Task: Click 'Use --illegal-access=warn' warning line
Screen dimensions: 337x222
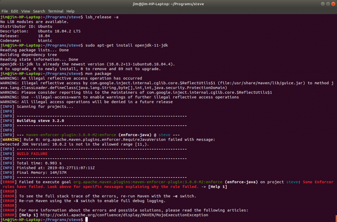Action: click(119, 97)
